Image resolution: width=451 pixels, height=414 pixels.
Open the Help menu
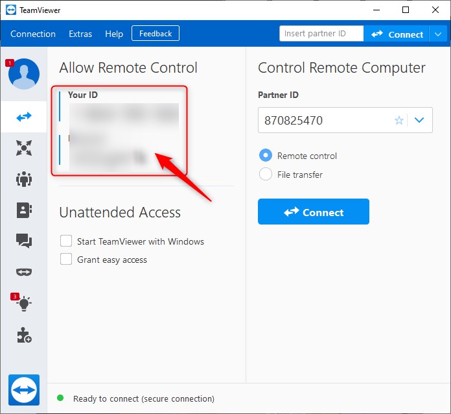click(x=114, y=34)
